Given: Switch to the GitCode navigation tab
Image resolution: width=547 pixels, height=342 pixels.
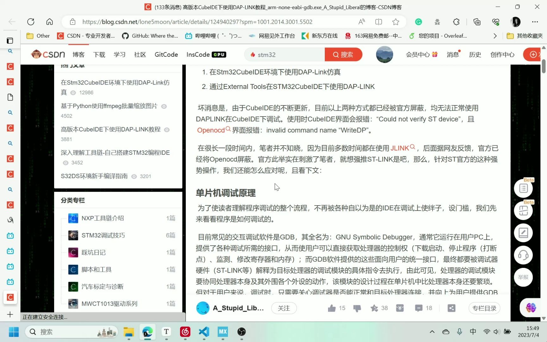Looking at the screenshot, I should [x=166, y=54].
